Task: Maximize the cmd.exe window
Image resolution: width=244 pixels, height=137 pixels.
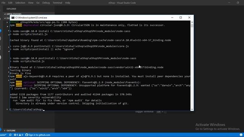Action: pos(181,18)
